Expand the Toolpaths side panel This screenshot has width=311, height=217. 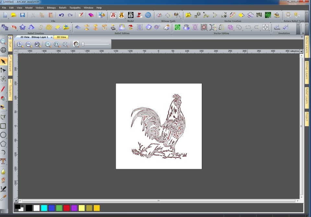point(10,89)
